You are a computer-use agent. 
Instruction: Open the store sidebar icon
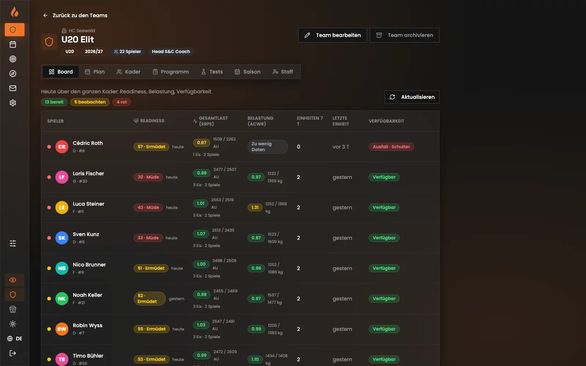tap(13, 309)
